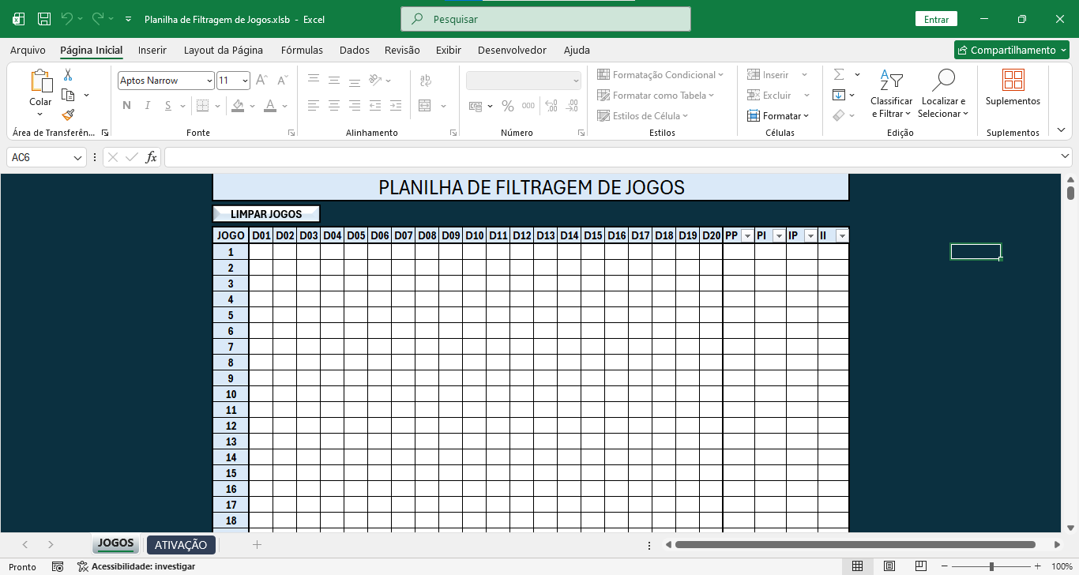This screenshot has height=575, width=1079.
Task: Open the ATIVAÇÃO sheet tab
Action: [181, 545]
